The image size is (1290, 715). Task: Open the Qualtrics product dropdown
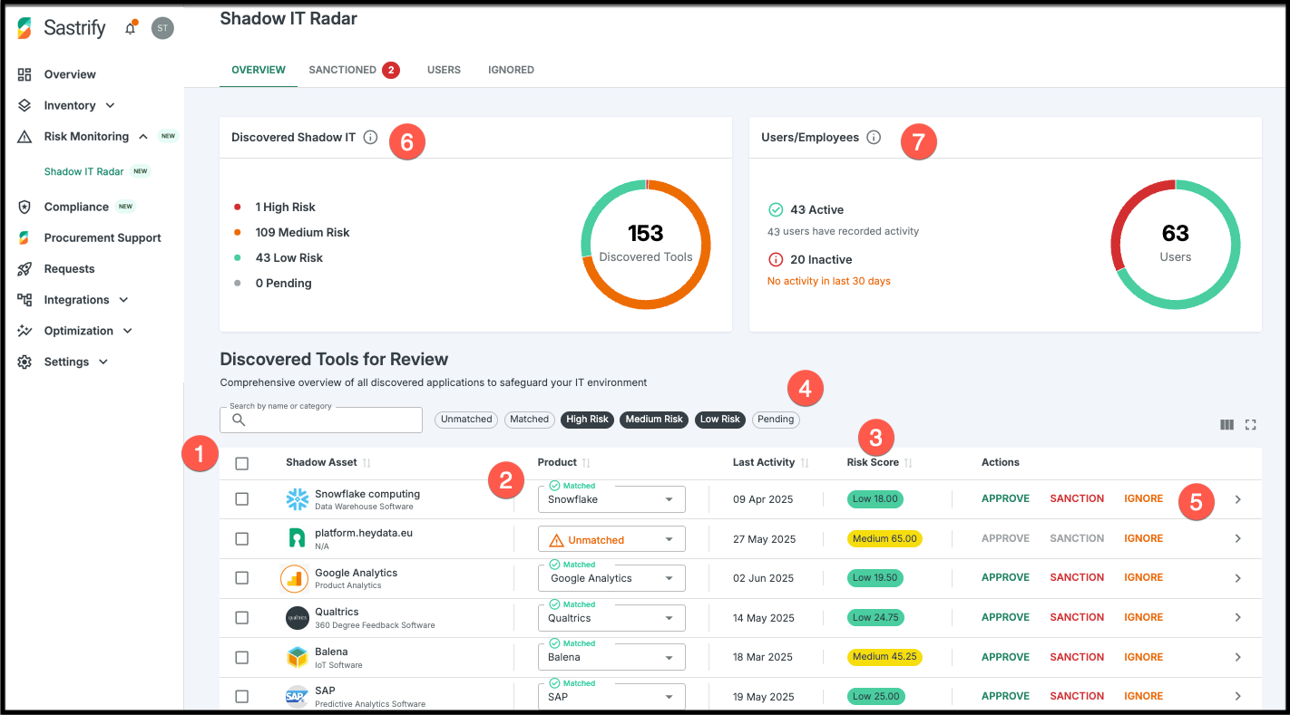pyautogui.click(x=611, y=618)
